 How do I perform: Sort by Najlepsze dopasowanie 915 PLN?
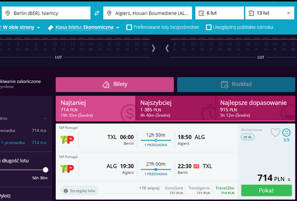click(255, 109)
